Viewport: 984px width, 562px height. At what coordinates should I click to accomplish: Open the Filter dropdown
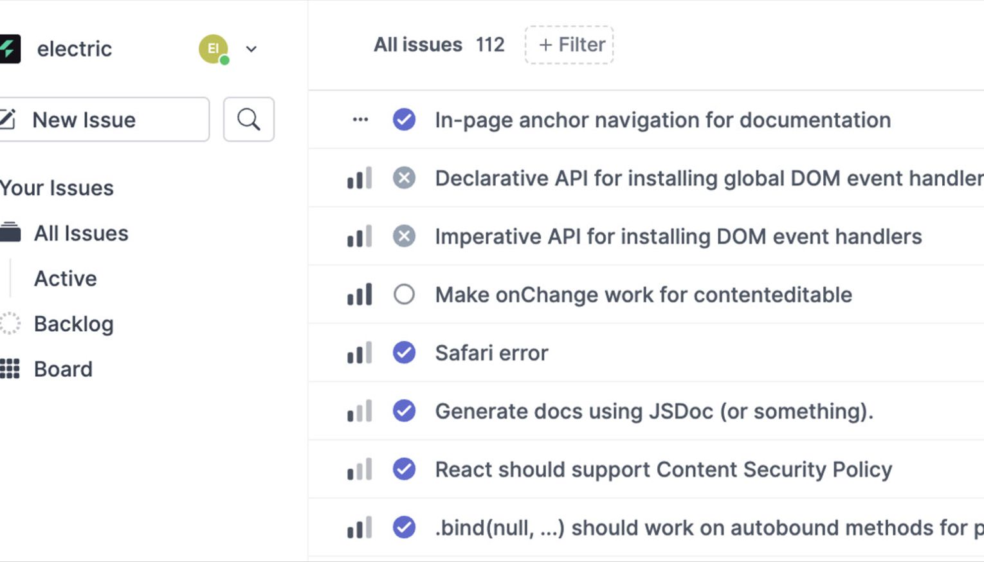pyautogui.click(x=569, y=45)
